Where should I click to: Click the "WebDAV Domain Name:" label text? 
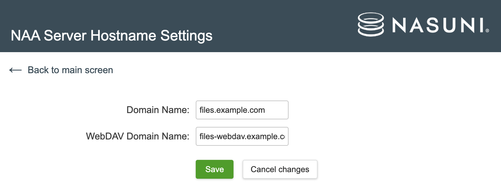pyautogui.click(x=138, y=136)
